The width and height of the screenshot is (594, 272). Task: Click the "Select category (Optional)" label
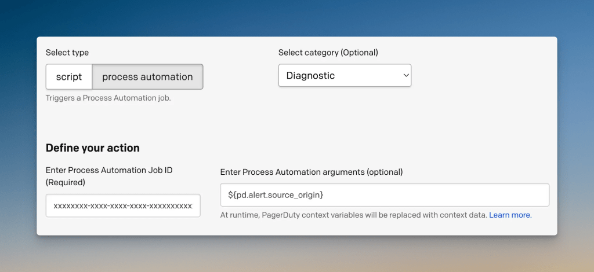point(328,53)
